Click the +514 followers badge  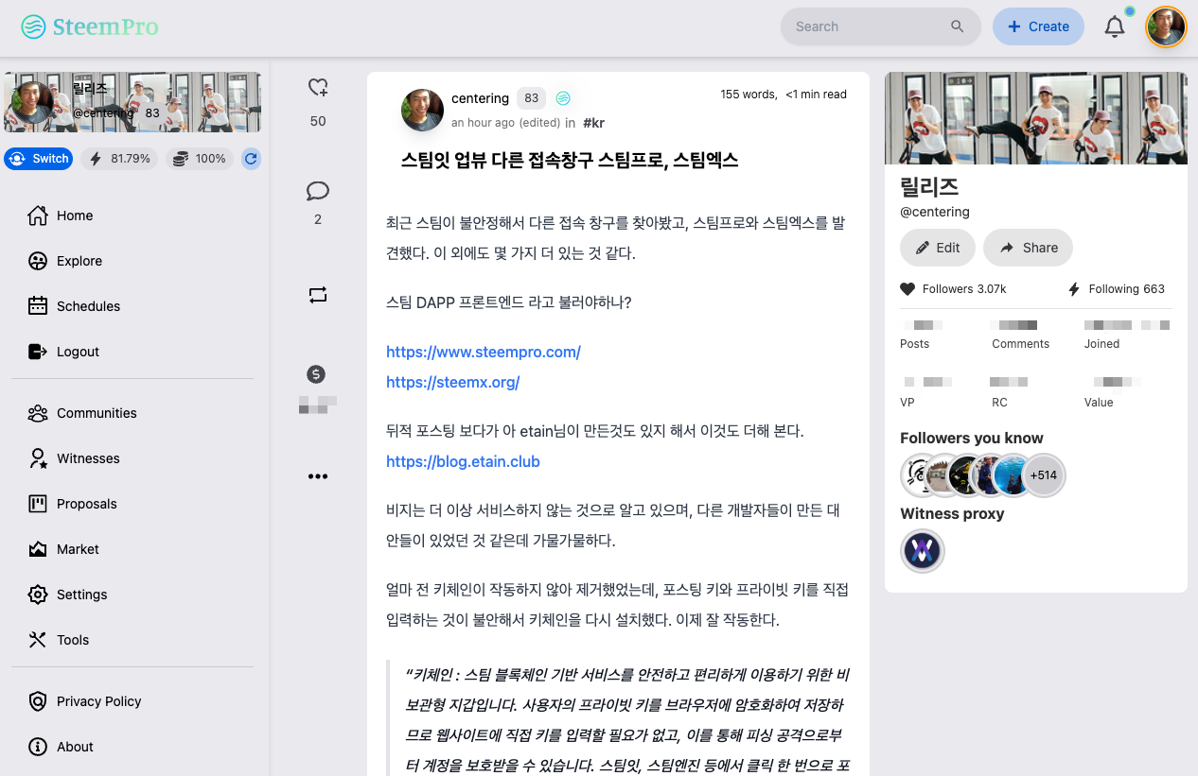[x=1044, y=475]
